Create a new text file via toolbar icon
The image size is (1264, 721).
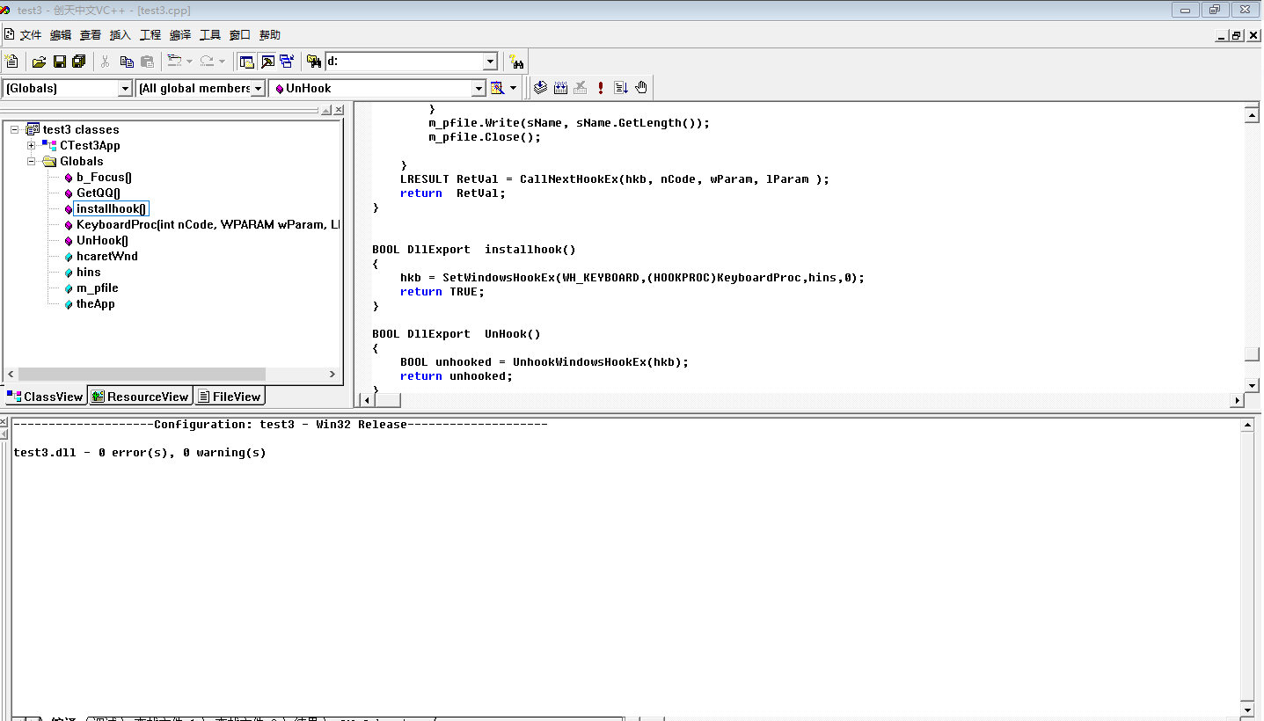(11, 62)
